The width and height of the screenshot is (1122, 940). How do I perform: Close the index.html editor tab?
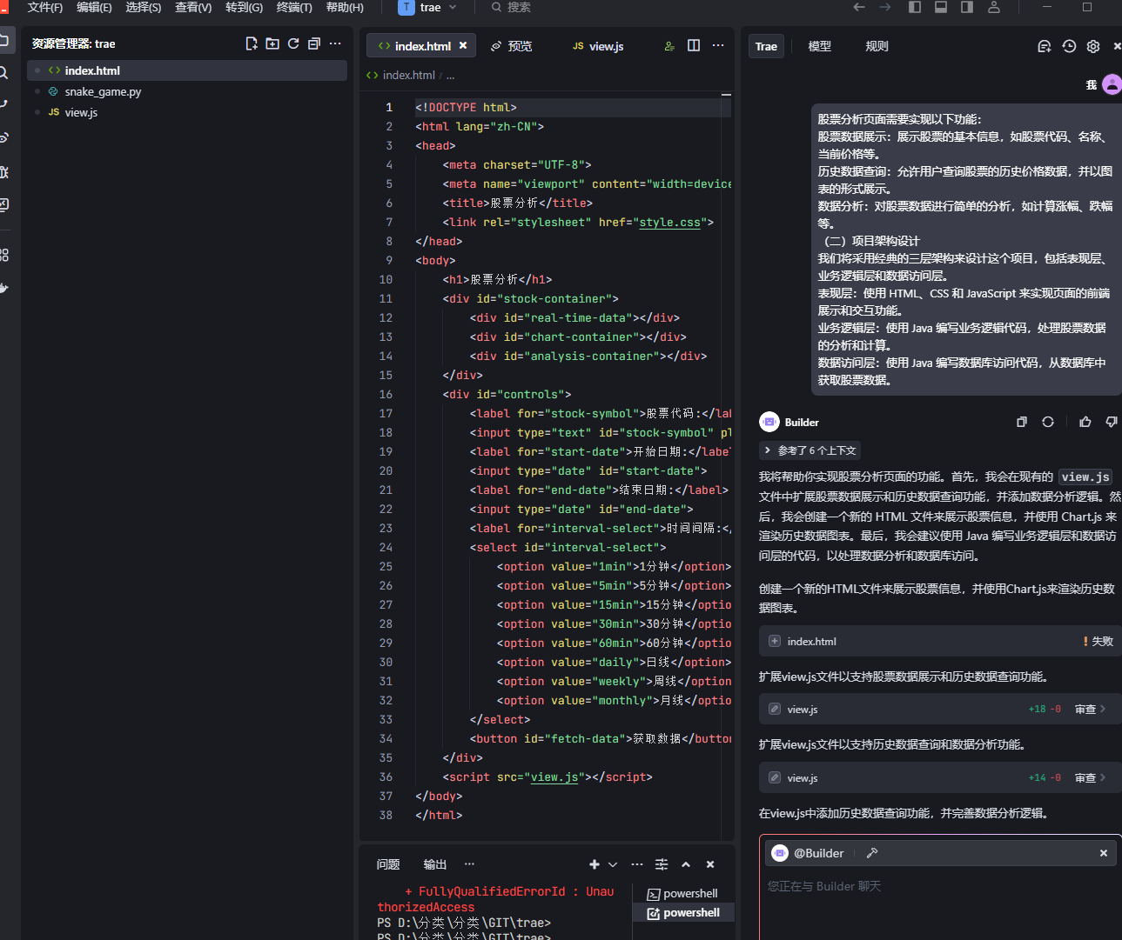point(463,45)
